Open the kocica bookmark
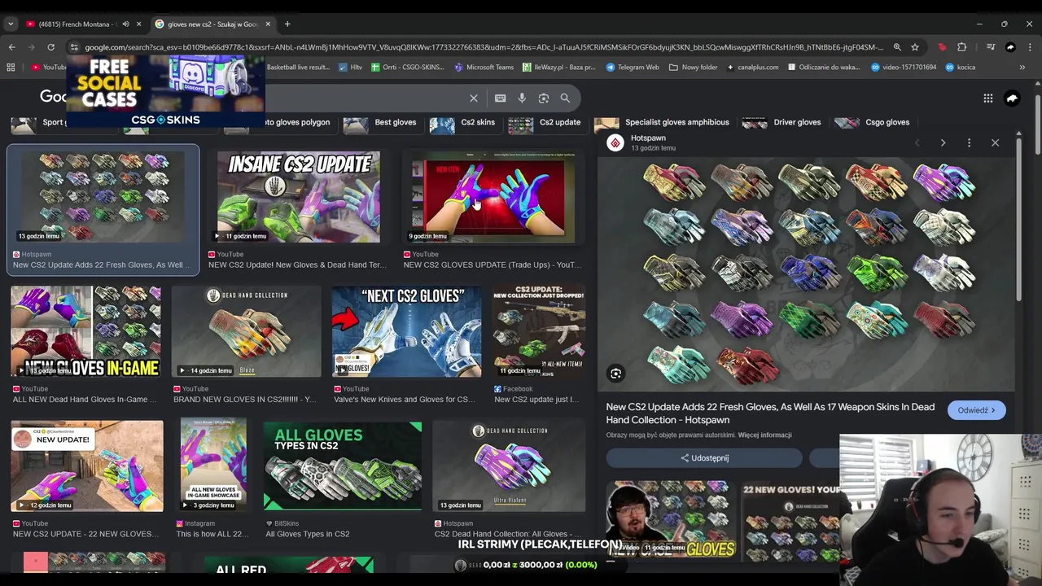 pos(961,67)
